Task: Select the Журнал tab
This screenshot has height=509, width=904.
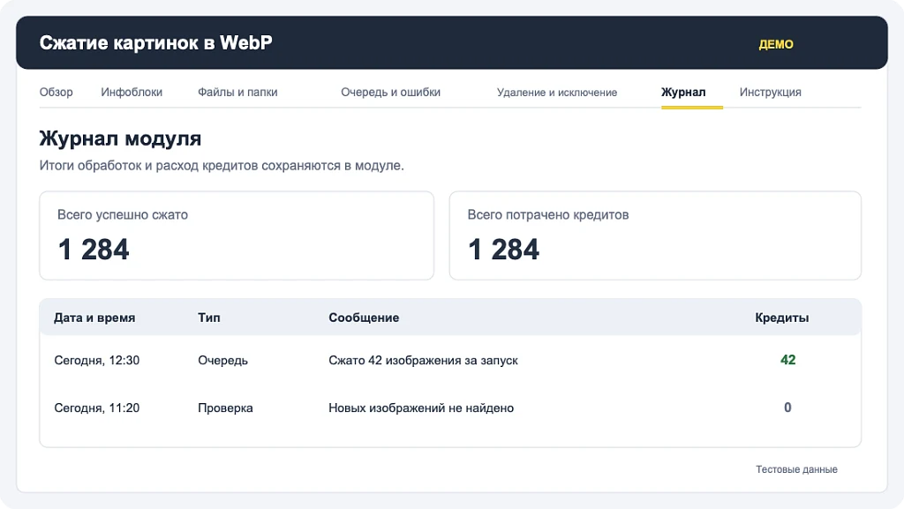Action: (683, 92)
